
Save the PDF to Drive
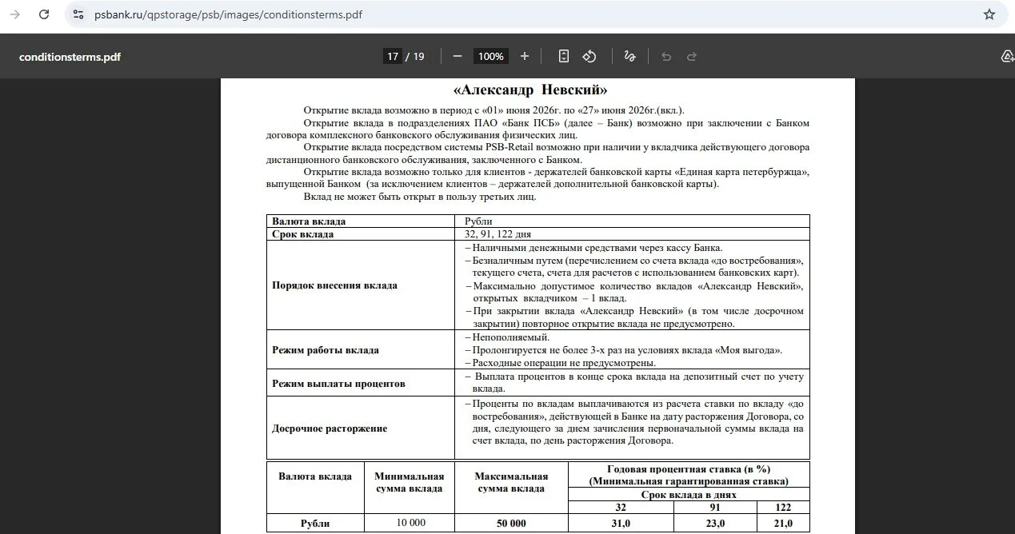point(1007,56)
